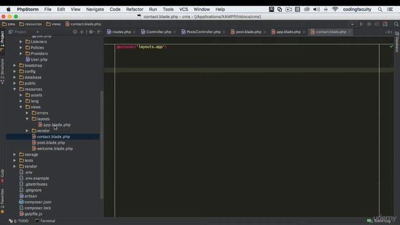
Task: Click views breadcrumb in navigation bar
Action: click(54, 24)
